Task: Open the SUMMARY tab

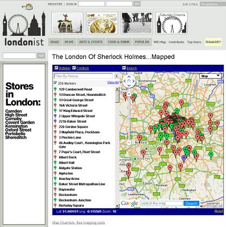Action: [x=213, y=42]
